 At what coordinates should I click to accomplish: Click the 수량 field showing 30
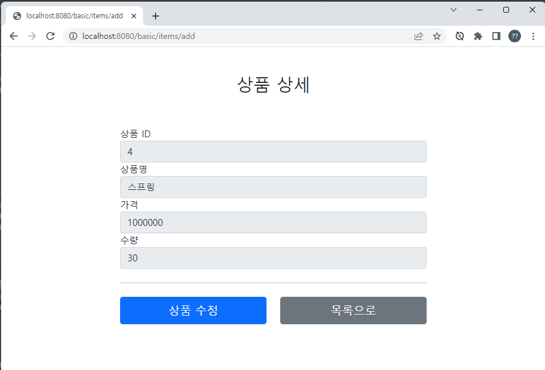[273, 258]
